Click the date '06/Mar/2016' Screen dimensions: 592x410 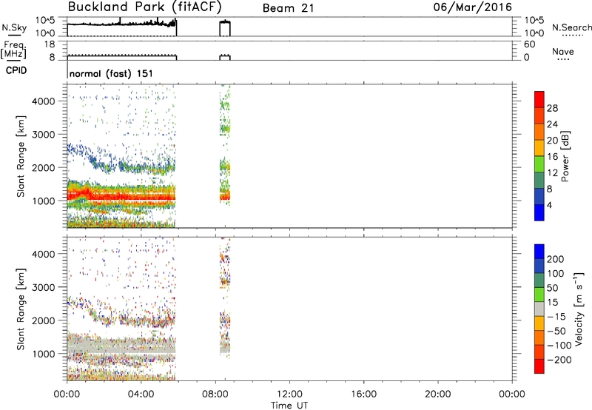tap(473, 7)
